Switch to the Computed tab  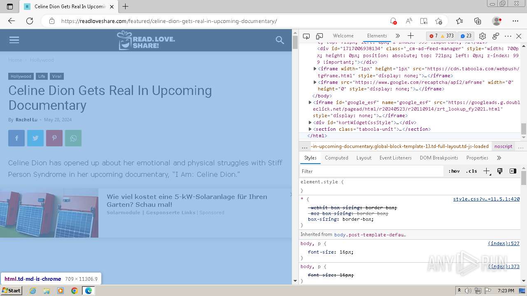(336, 158)
